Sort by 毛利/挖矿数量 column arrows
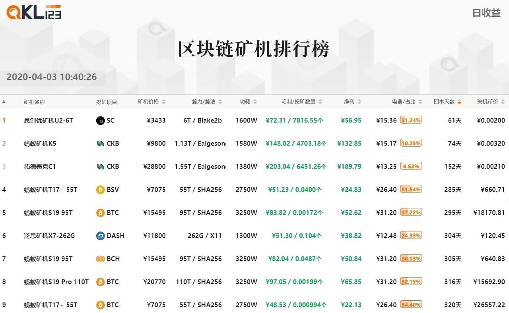 320,102
